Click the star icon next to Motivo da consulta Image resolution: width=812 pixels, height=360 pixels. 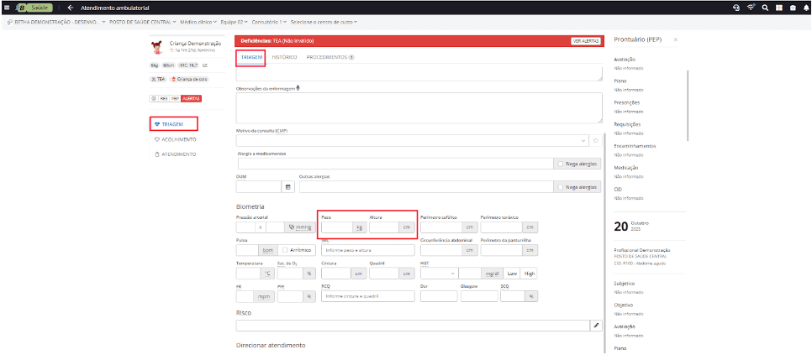[595, 140]
